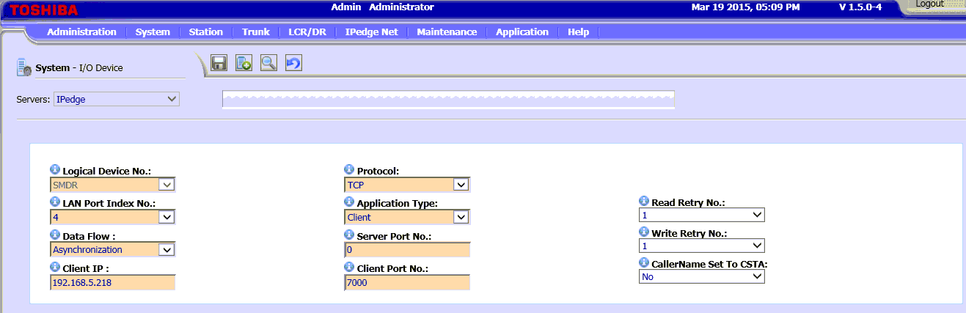Click the magnifier search icon
The image size is (966, 313).
tap(268, 63)
